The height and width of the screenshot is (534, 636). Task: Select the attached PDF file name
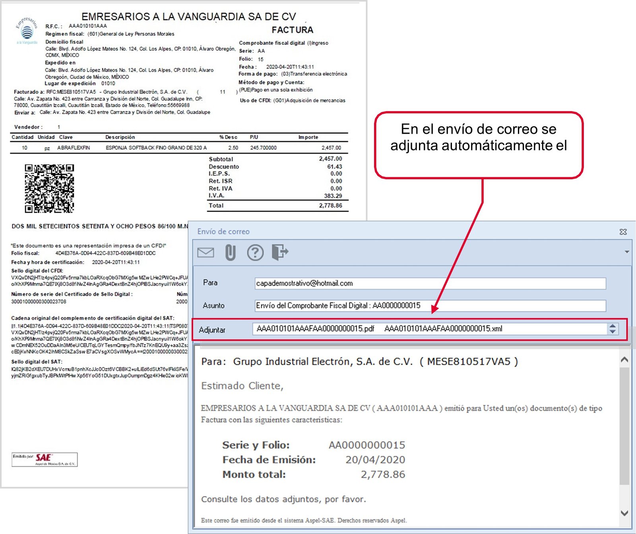coord(316,329)
